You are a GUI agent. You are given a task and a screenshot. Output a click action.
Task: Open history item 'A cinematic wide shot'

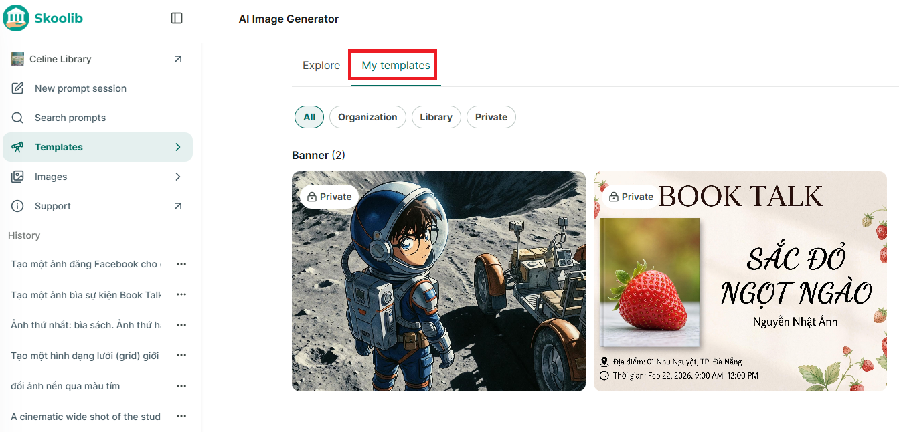[x=86, y=417]
